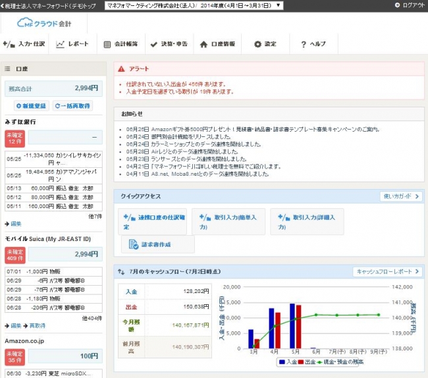
Task: Click the blue 入金 legend swatch
Action: [x=282, y=362]
